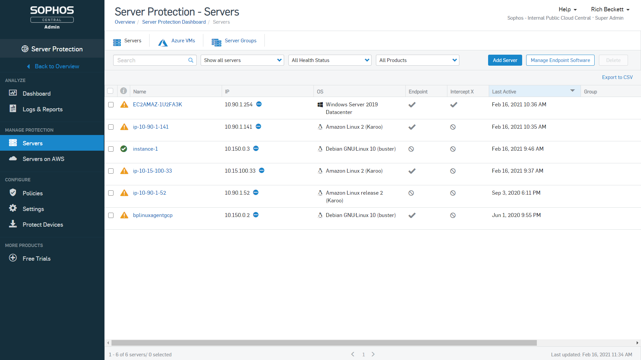Select the bplinuxagentgcp row checkbox

click(111, 215)
